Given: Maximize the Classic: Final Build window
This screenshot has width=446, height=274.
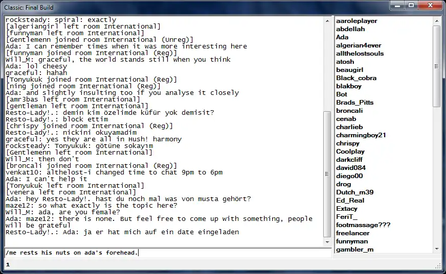Looking at the screenshot, I should [x=411, y=6].
